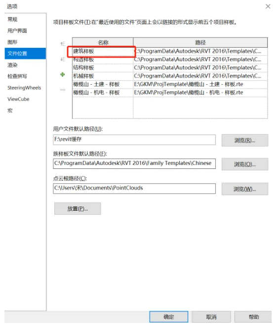
Task: Open the 渲染 settings category
Action: pyautogui.click(x=25, y=65)
